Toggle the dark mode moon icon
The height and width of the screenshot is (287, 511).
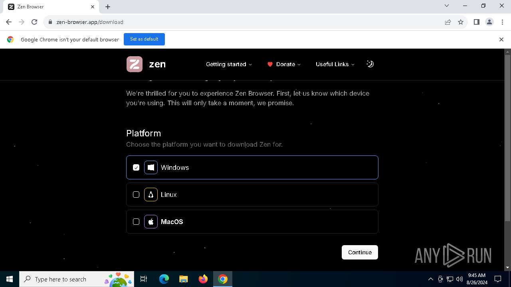click(370, 64)
